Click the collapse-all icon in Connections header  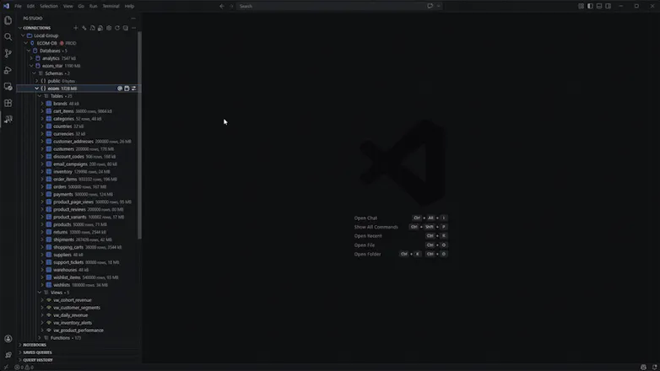click(x=126, y=28)
